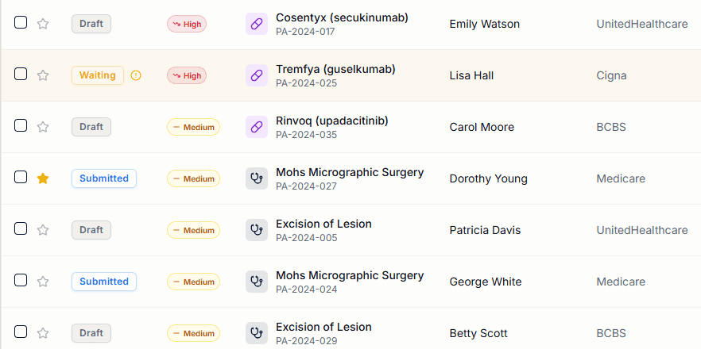
Task: Click pill icon beside Tremfya (guselkumab)
Action: [x=256, y=75]
